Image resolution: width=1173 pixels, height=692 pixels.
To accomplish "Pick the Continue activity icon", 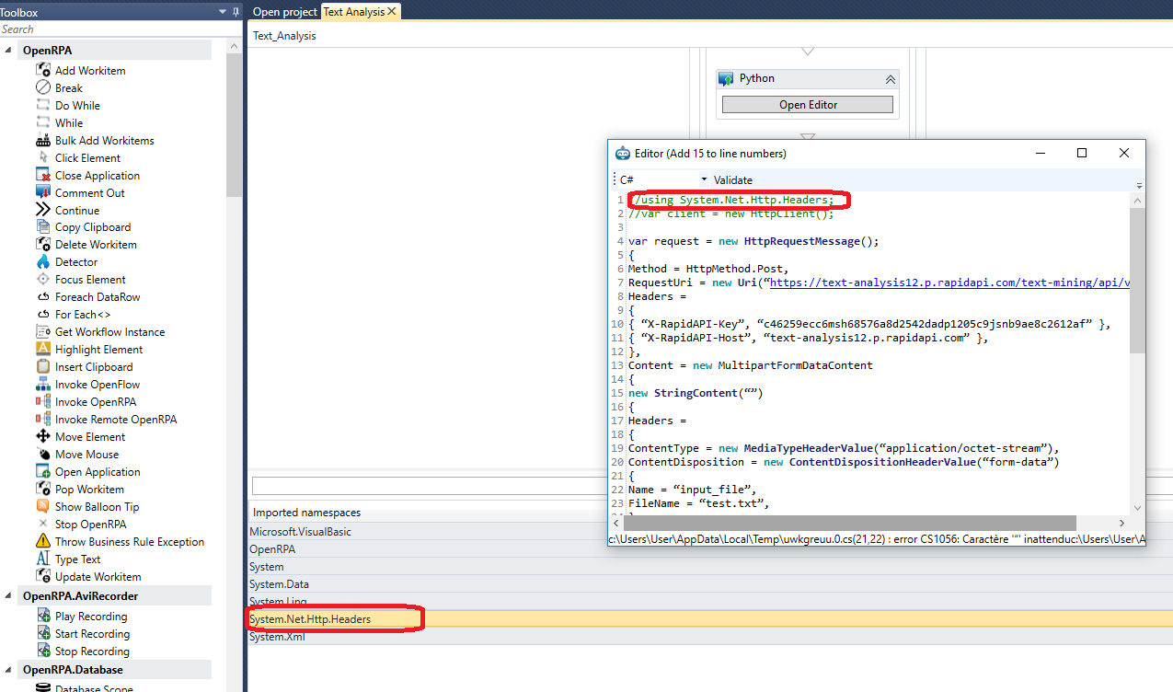I will [x=42, y=210].
